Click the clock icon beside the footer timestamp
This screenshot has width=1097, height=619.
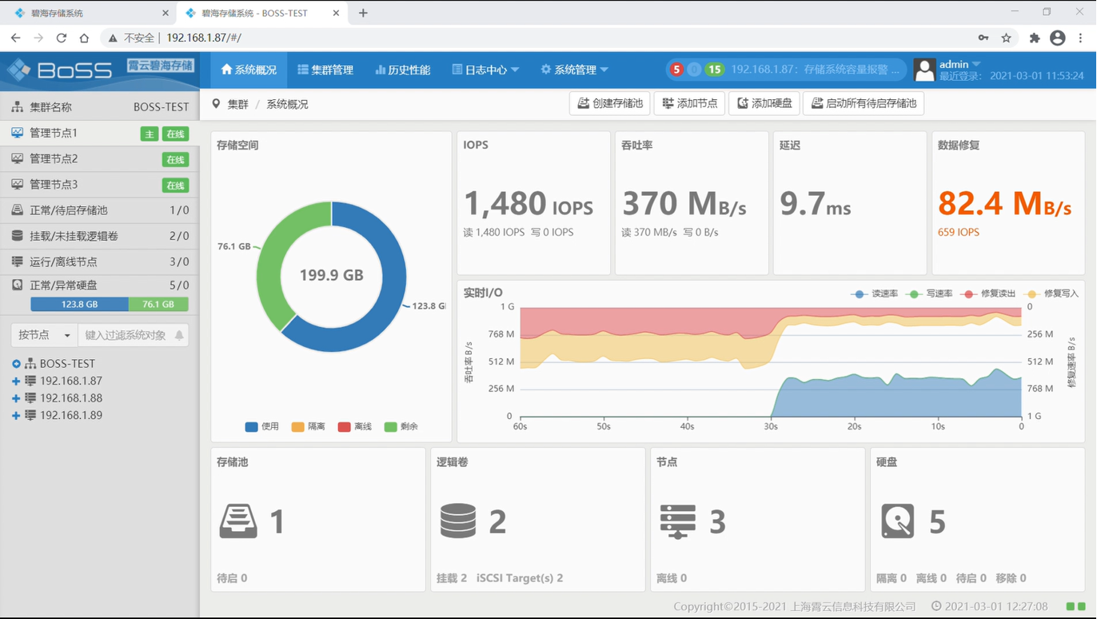pos(936,606)
